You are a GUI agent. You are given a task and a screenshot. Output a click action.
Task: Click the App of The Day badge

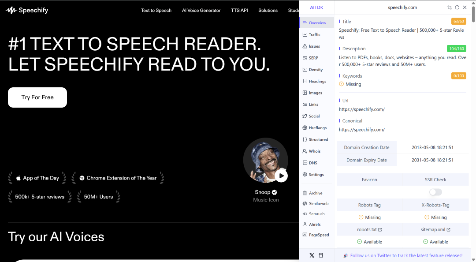click(37, 178)
